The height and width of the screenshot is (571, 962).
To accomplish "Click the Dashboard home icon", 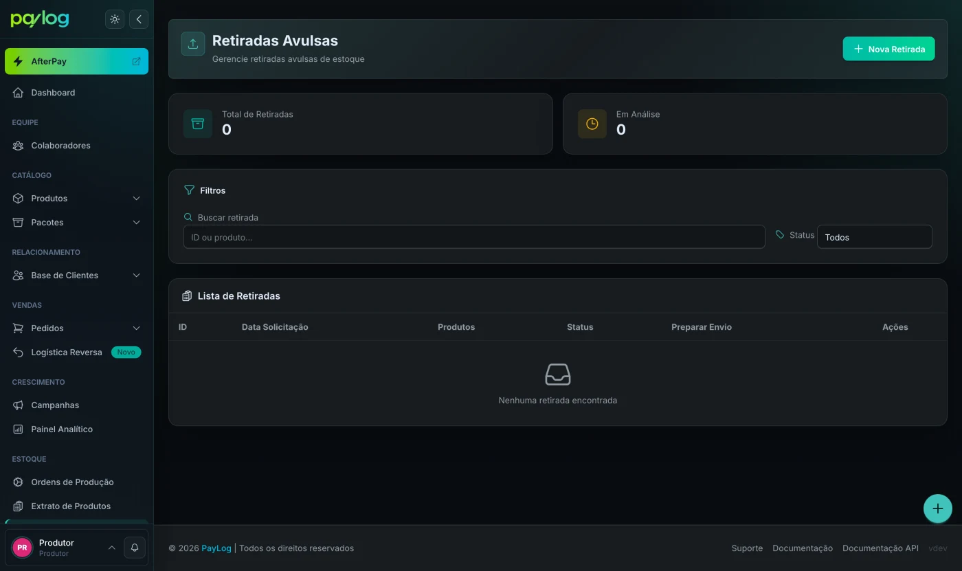I will pyautogui.click(x=19, y=93).
